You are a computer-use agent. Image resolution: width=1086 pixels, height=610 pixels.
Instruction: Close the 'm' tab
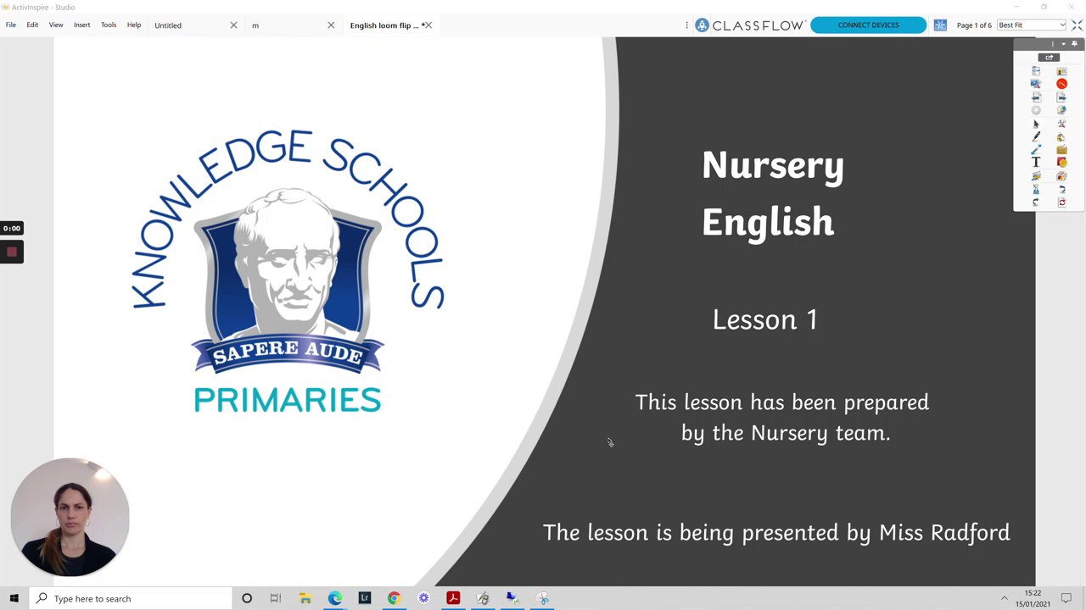click(331, 25)
